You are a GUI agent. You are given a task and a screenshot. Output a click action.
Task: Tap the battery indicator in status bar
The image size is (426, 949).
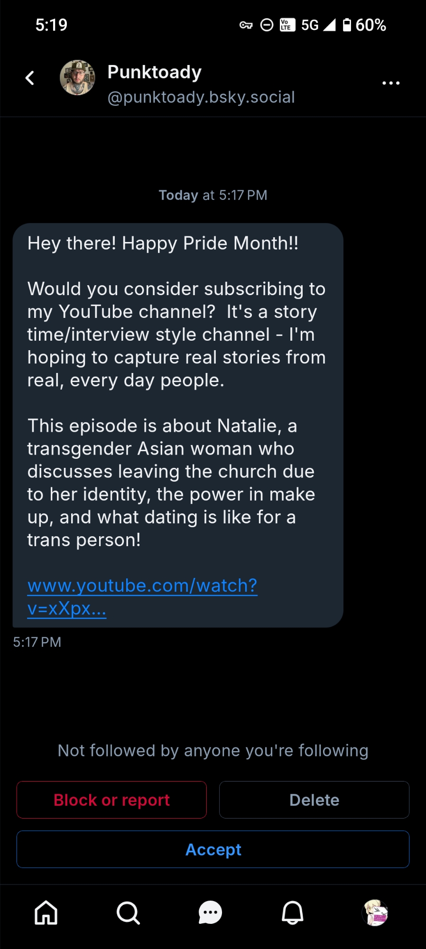[364, 25]
